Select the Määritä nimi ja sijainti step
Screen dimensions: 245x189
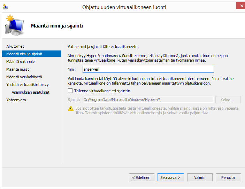pos(32,54)
